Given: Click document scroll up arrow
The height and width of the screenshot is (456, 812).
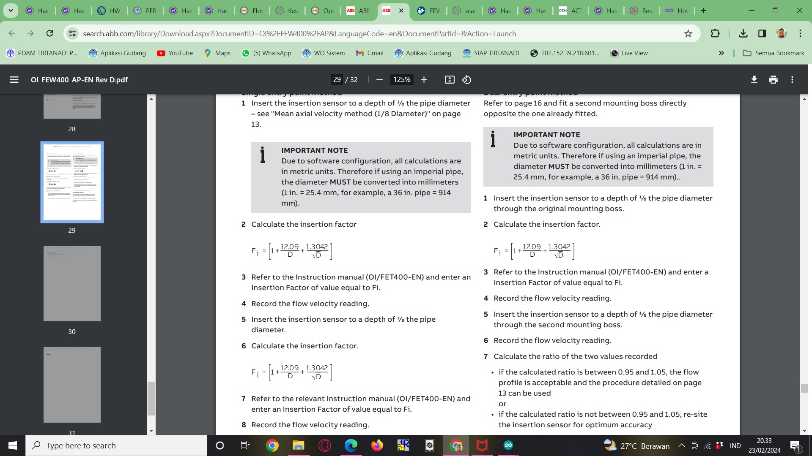Looking at the screenshot, I should point(804,99).
